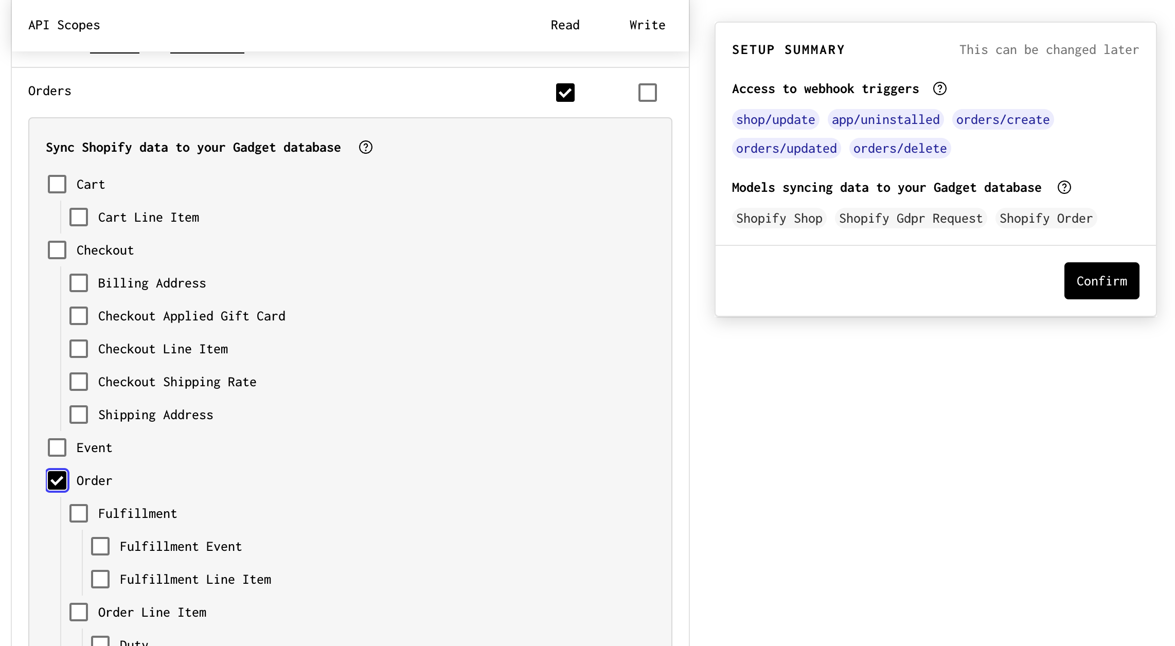The image size is (1175, 646).
Task: Check the Fulfillment model checkbox
Action: 79,513
